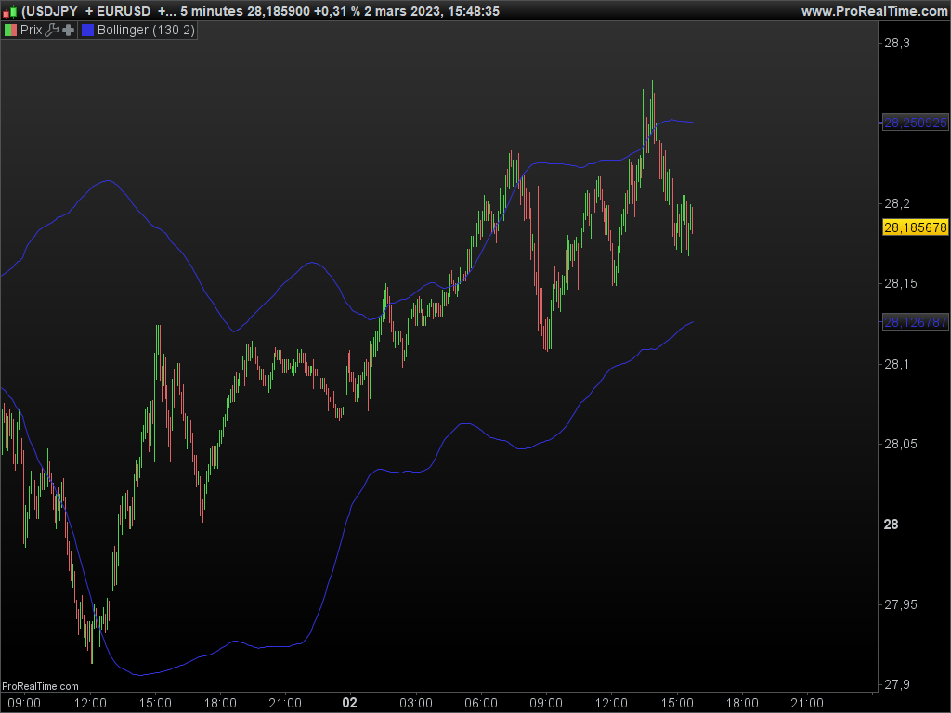Click the ProRealTime.com watermark link at bottom left
The height and width of the screenshot is (713, 951).
pyautogui.click(x=40, y=686)
